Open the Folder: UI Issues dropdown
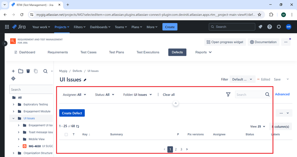This screenshot has height=157, width=297. [x=138, y=95]
